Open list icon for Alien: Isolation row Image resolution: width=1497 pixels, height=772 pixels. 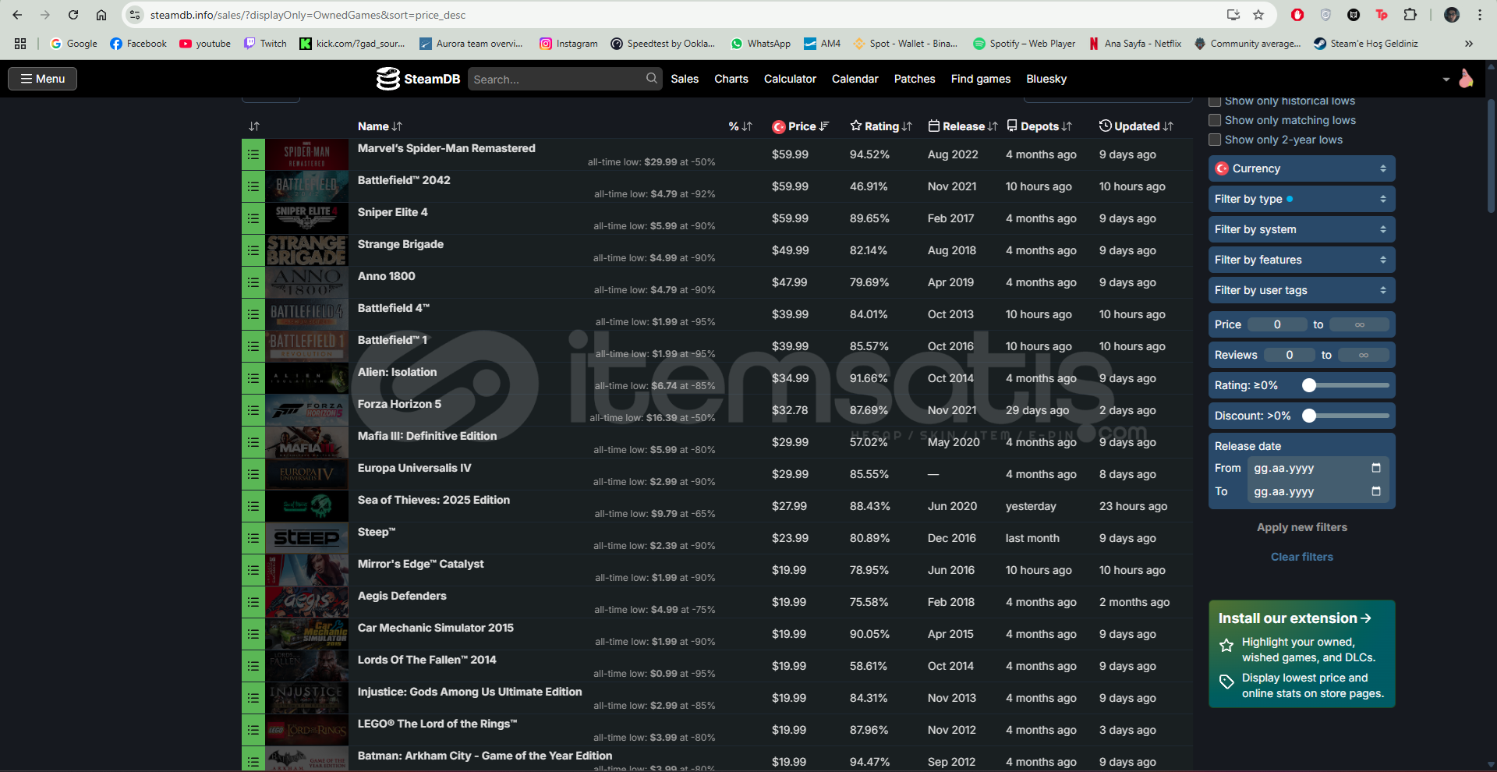tap(253, 378)
